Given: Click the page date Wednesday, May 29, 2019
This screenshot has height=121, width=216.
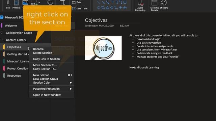Looking at the screenshot, I should tap(99, 26).
